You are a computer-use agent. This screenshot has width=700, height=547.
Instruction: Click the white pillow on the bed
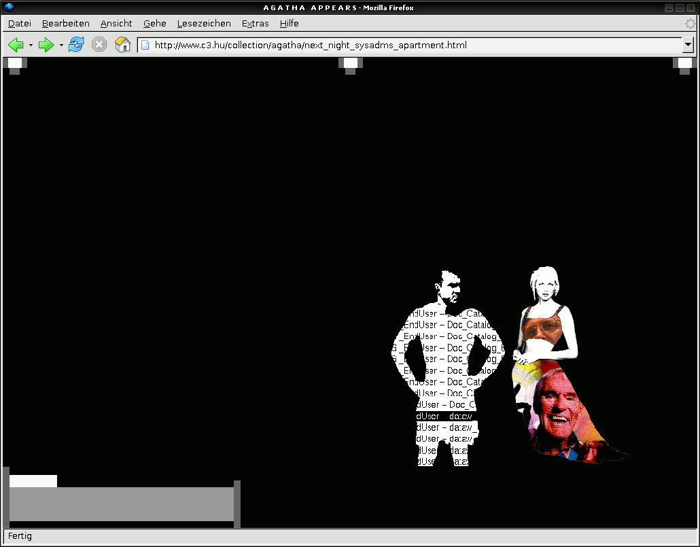coord(33,481)
